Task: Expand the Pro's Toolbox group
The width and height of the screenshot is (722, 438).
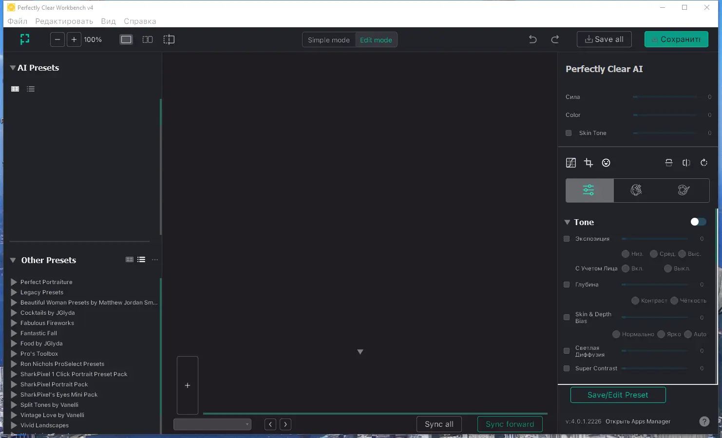Action: coord(14,354)
